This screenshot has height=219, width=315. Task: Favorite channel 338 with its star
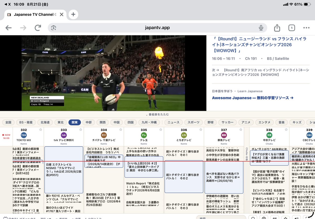pos(286,130)
